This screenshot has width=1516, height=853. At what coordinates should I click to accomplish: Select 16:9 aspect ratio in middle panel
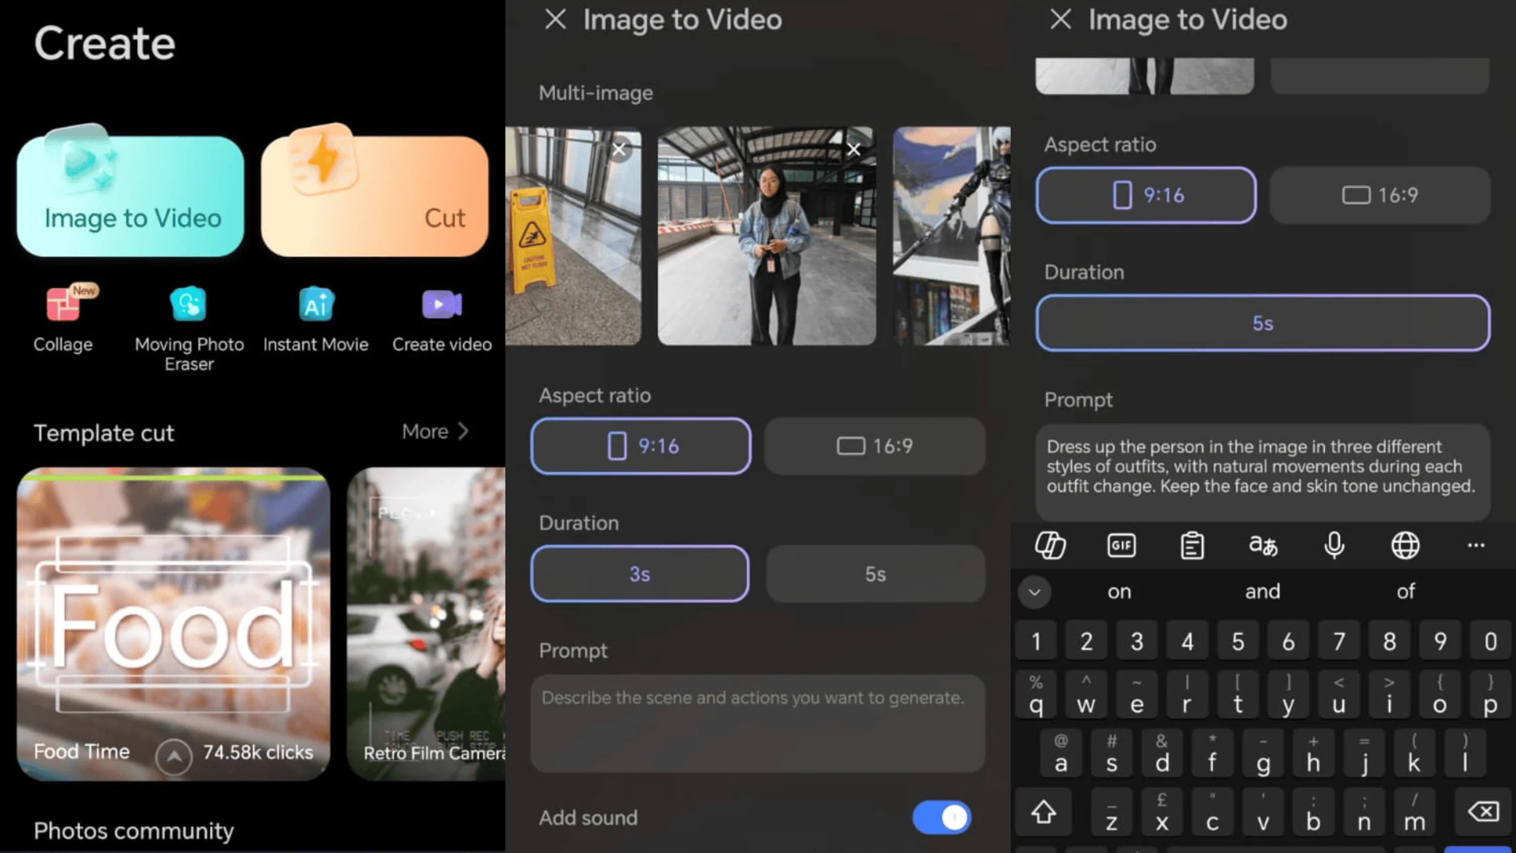point(875,446)
